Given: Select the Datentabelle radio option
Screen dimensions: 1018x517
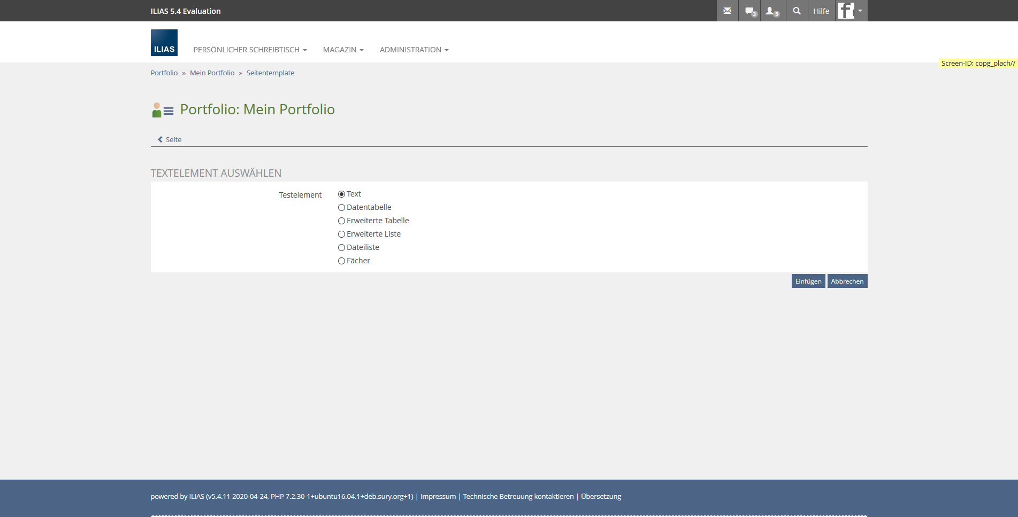Looking at the screenshot, I should click(341, 208).
